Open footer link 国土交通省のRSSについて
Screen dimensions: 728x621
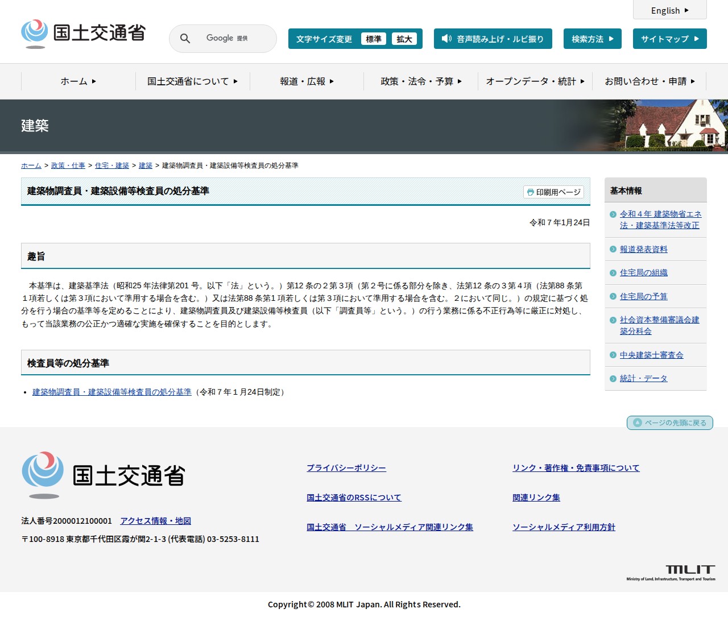354,498
